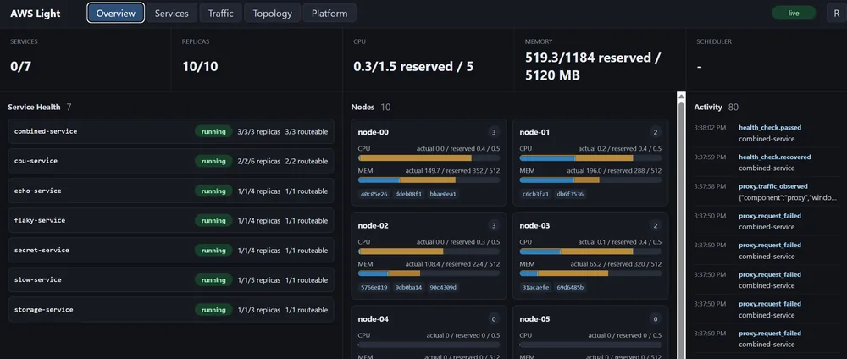Click replica chip 90c4309d
This screenshot has height=359, width=847.
[x=443, y=287]
